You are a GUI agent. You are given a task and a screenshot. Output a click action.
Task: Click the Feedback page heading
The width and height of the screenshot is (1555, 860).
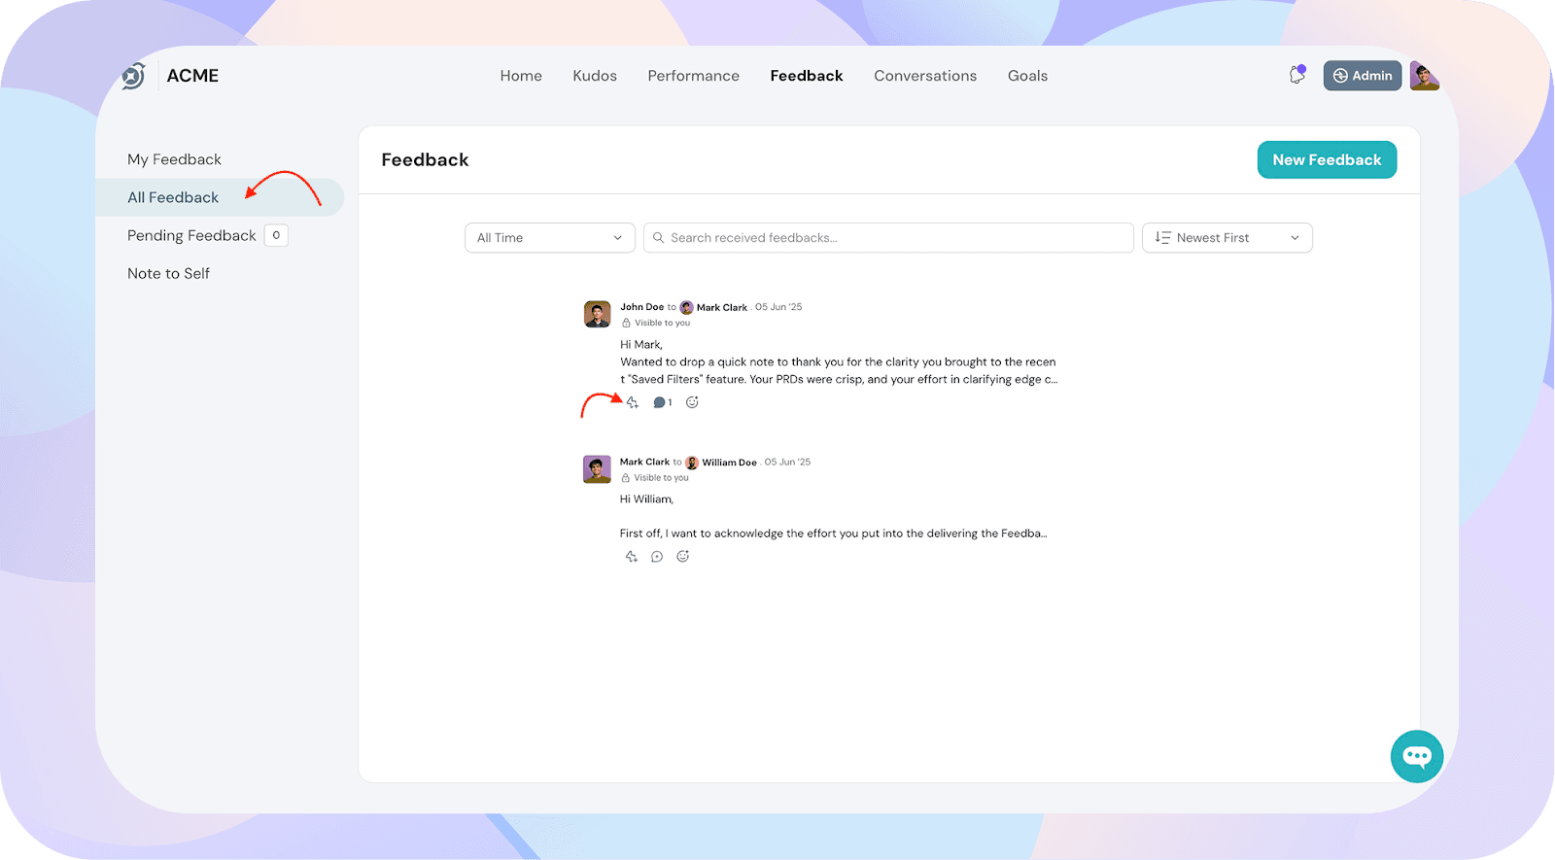(425, 160)
